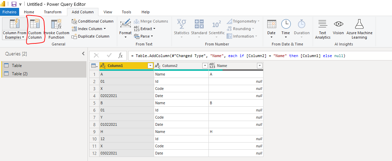Open Azure Machine Learning
This screenshot has width=392, height=161.
coord(359,29)
